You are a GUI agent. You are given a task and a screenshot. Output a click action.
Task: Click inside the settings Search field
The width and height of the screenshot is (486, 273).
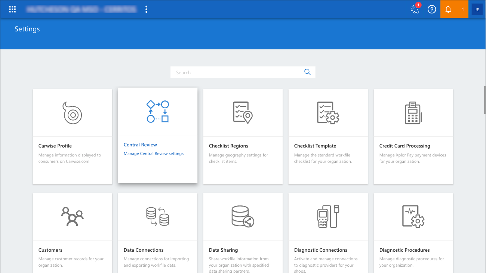(237, 72)
